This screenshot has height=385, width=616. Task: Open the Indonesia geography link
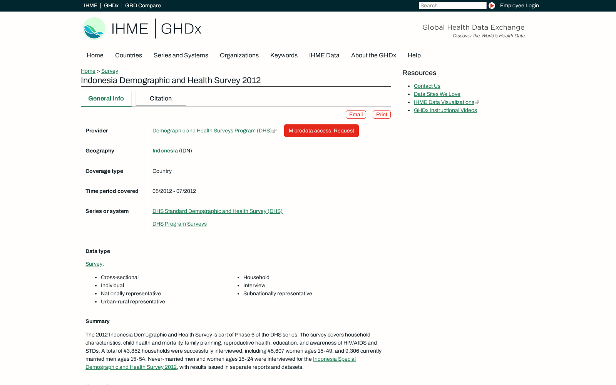coord(165,151)
